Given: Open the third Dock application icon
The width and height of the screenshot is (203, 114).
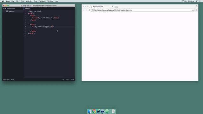Looking at the screenshot, I should (98, 111).
